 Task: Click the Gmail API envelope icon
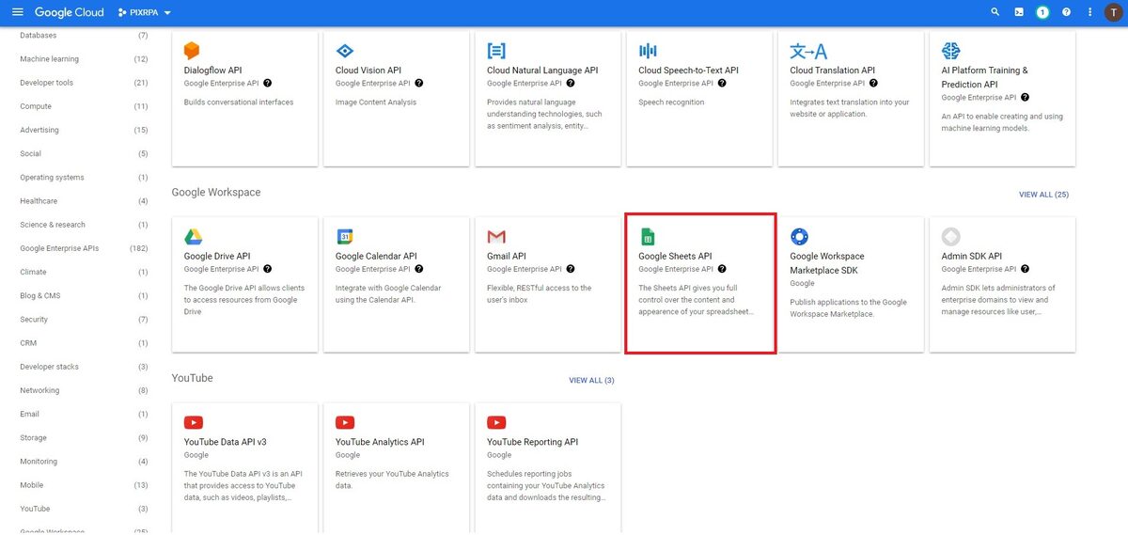point(496,236)
